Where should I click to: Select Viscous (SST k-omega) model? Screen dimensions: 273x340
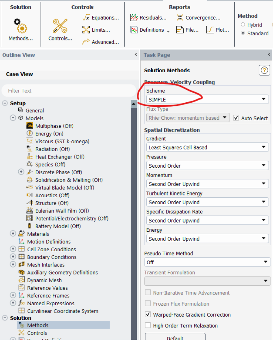click(62, 141)
